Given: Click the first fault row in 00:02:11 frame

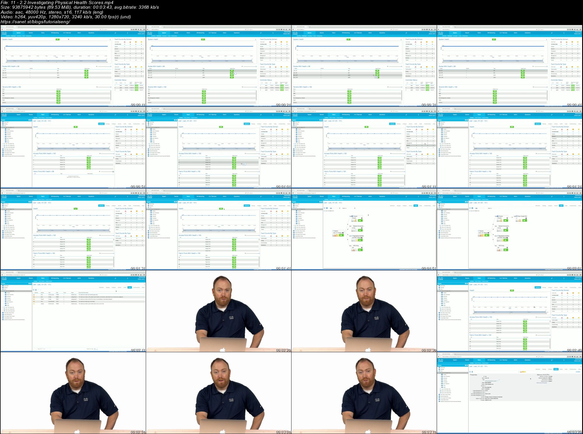Looking at the screenshot, I should point(89,295).
